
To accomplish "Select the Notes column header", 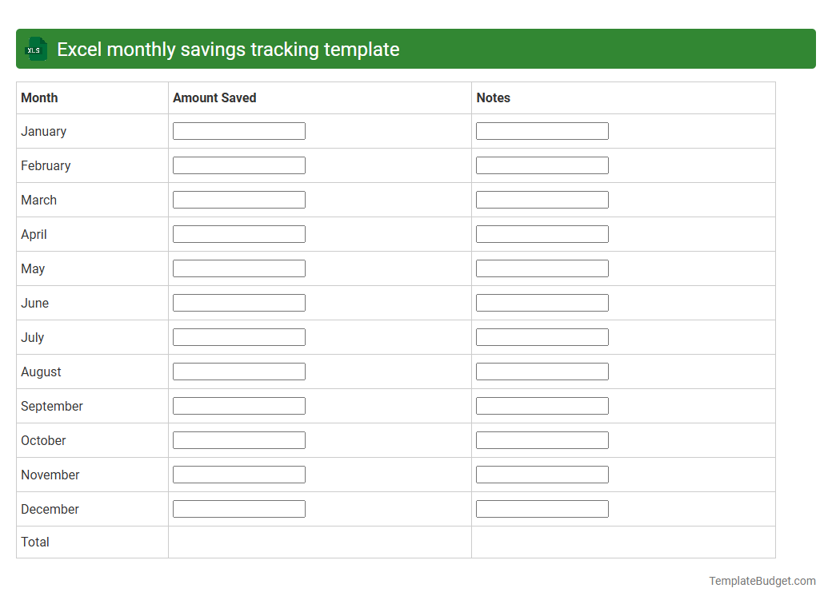I will pyautogui.click(x=493, y=97).
